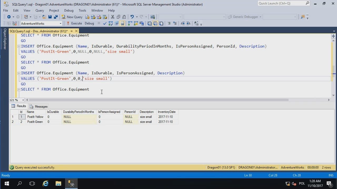Click the XMLA Query icon

[105, 17]
